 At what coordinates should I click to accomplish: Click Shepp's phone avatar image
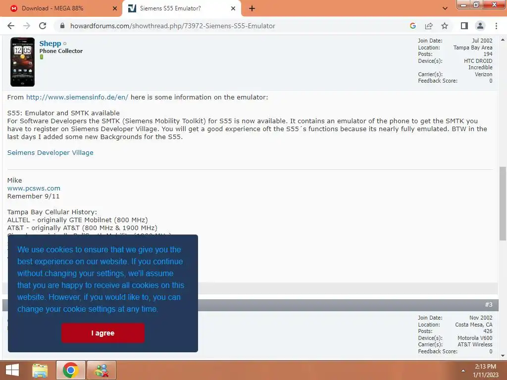pos(22,62)
